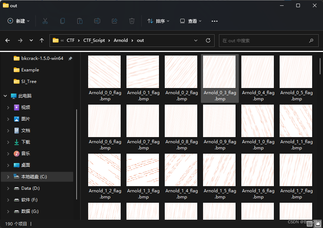
Task: Expand the Pictures (图片) node
Action: click(8, 119)
